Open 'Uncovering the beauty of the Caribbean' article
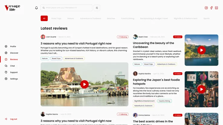This screenshot has width=223, height=125. (153, 45)
